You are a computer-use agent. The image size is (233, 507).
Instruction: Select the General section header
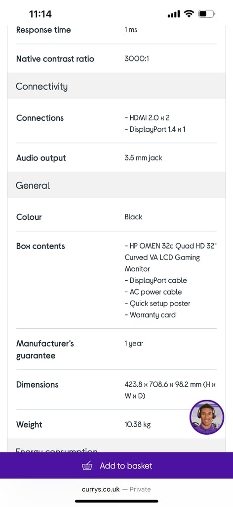(116, 185)
